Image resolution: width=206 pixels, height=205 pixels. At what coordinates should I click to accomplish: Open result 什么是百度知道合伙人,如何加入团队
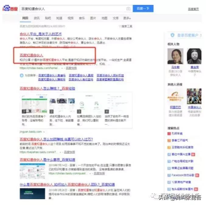[x=67, y=185]
